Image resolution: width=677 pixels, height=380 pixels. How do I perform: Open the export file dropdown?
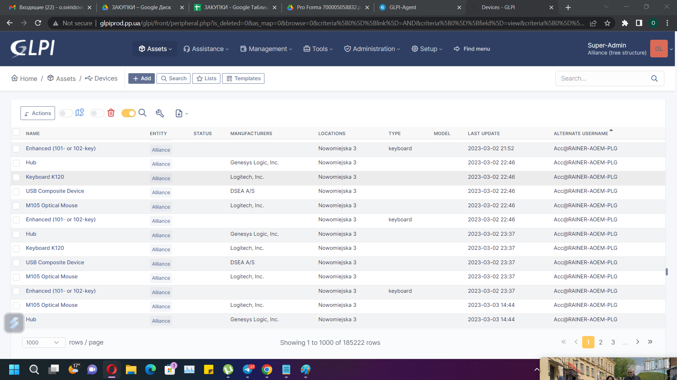[182, 113]
